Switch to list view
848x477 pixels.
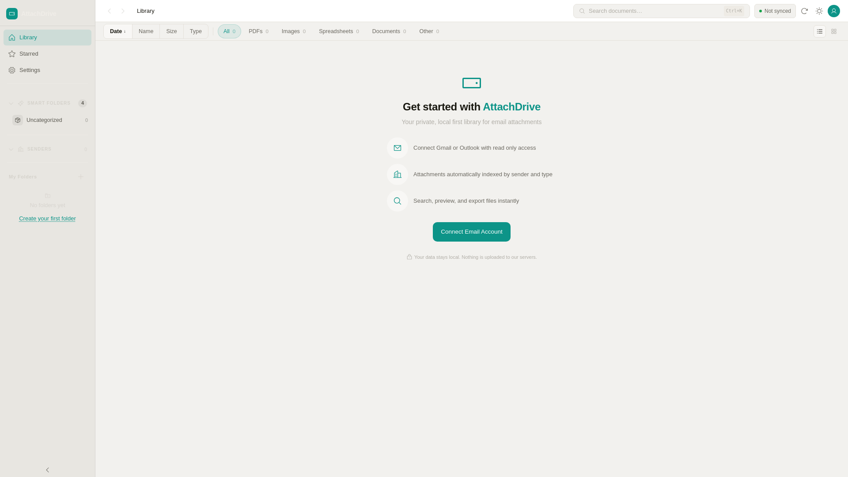coord(819,31)
